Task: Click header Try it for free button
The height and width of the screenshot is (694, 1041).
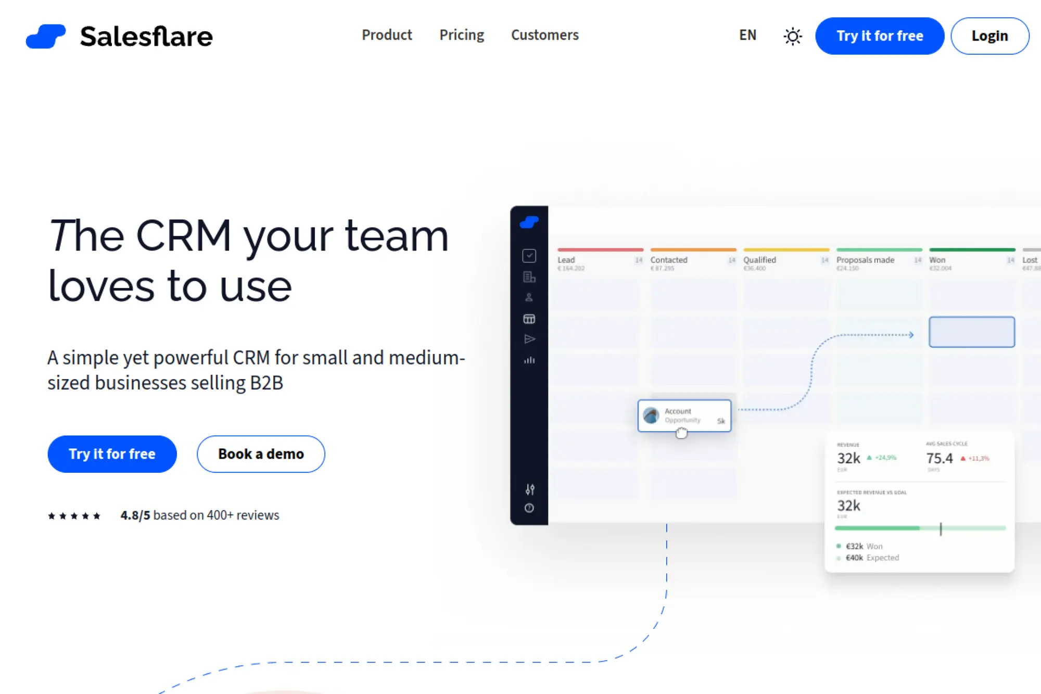Action: point(880,36)
